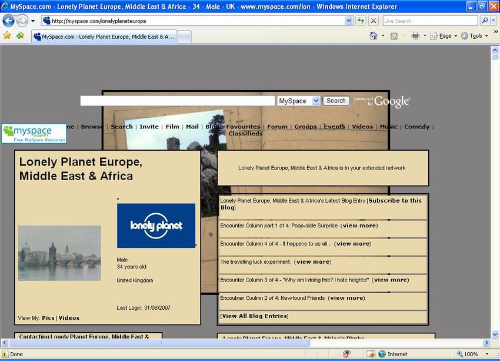Go to the Forum navigation link
The height and width of the screenshot is (361, 500).
(x=277, y=127)
